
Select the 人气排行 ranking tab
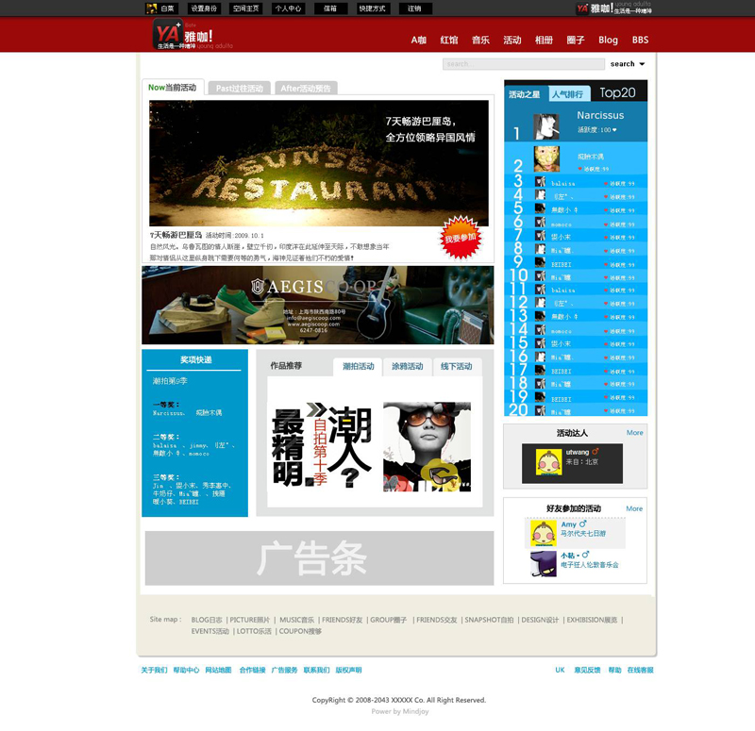pyautogui.click(x=568, y=94)
